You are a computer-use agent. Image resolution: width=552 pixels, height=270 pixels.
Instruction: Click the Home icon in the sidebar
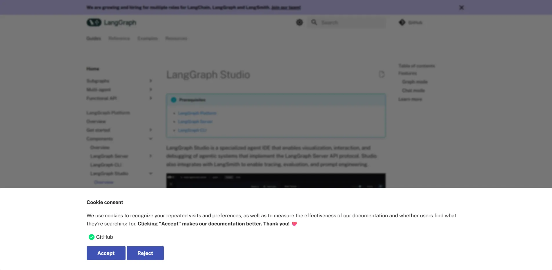point(93,69)
